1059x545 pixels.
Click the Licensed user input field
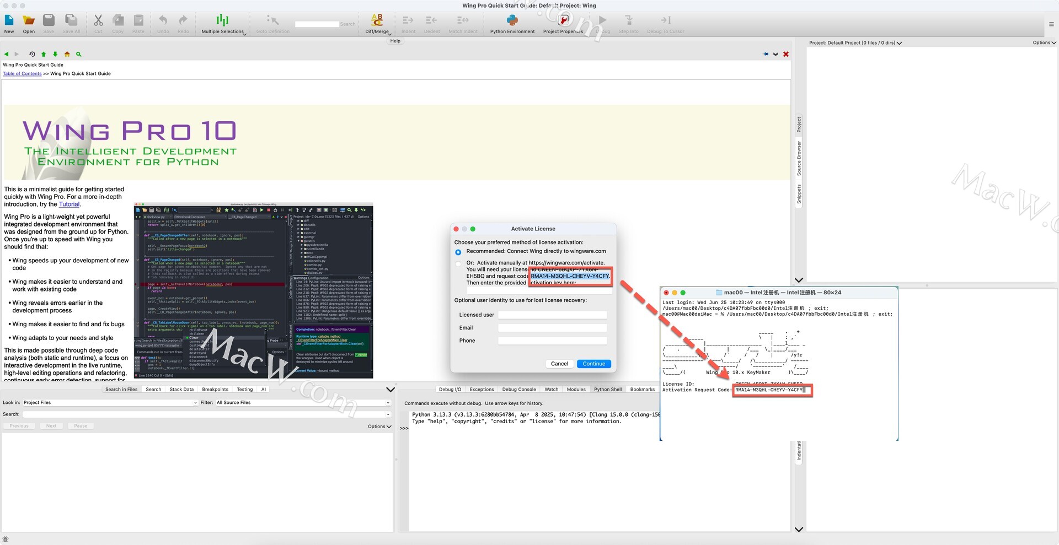click(x=552, y=315)
